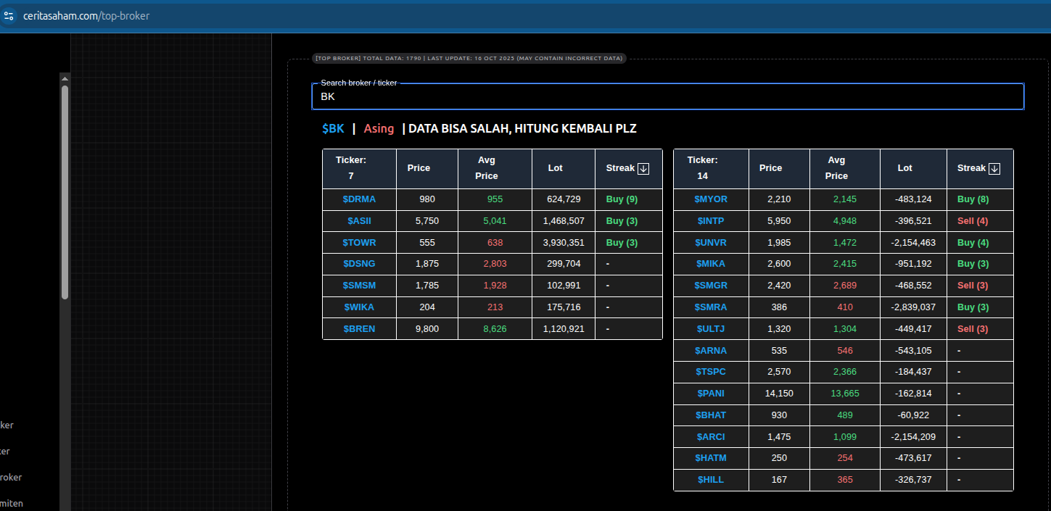
Task: Open the $PANI ticker link
Action: 710,394
